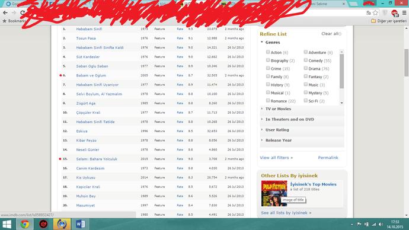
Task: Open the Windows Start button
Action: tap(7, 224)
